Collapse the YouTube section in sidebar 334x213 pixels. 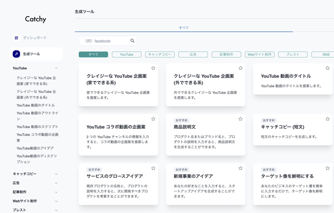[x=56, y=68]
